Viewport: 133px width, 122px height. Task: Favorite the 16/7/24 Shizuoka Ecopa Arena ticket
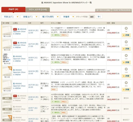click(x=126, y=42)
